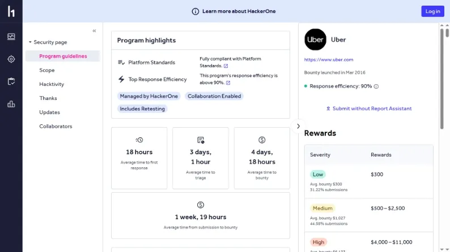View the Updates section
The image size is (450, 252).
coord(49,112)
